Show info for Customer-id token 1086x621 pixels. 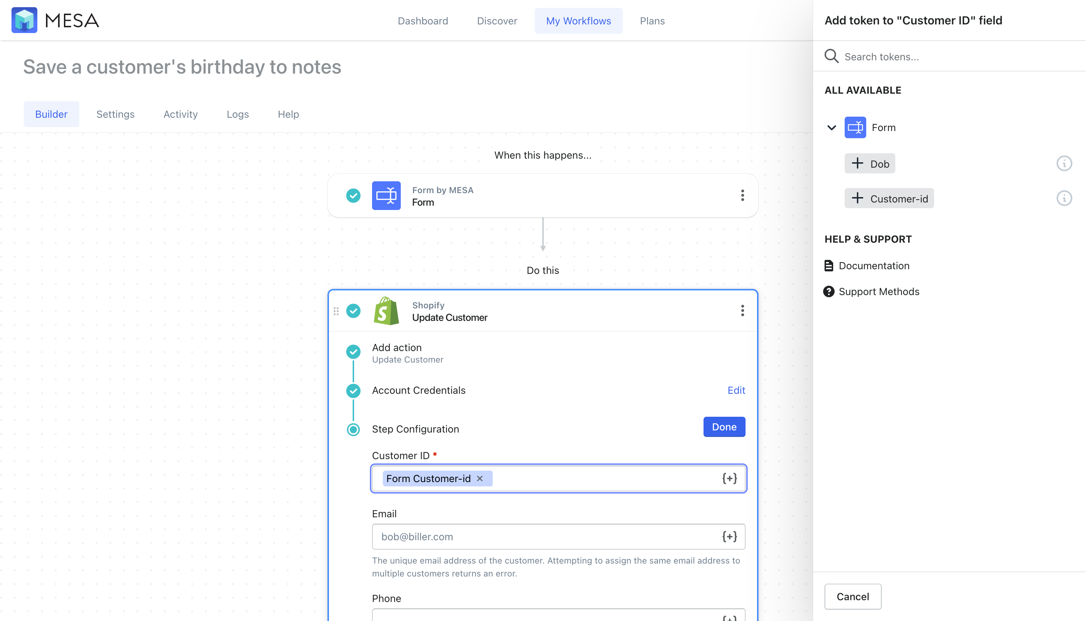pyautogui.click(x=1064, y=199)
